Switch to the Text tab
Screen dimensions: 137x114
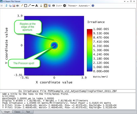point(28,112)
